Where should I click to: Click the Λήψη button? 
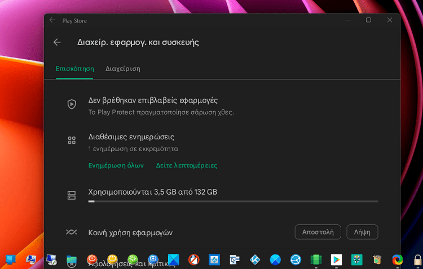coord(362,232)
